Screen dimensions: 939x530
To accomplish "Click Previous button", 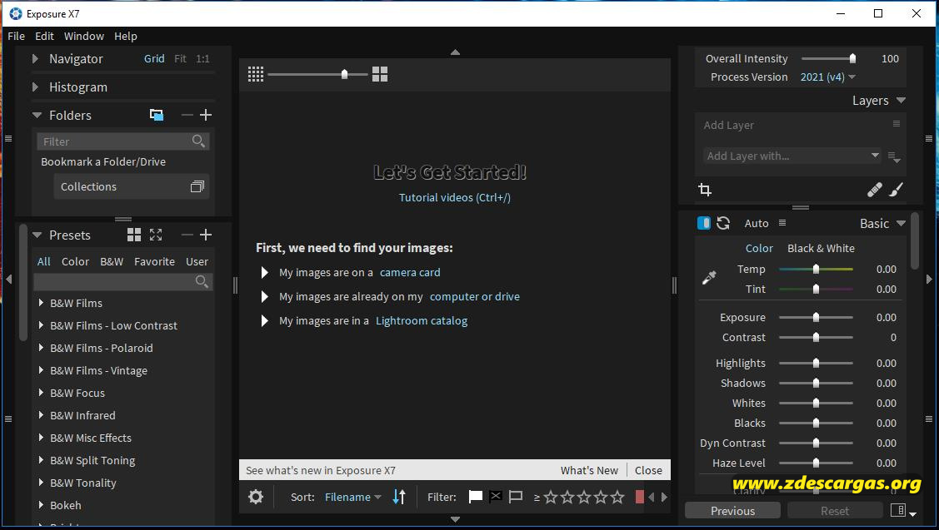I will click(732, 510).
